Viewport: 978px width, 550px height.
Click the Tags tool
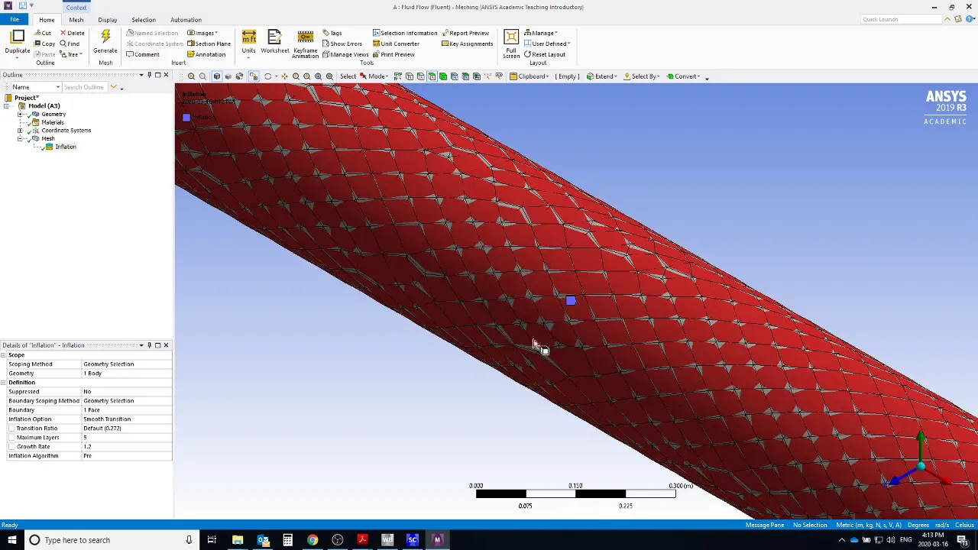[332, 33]
